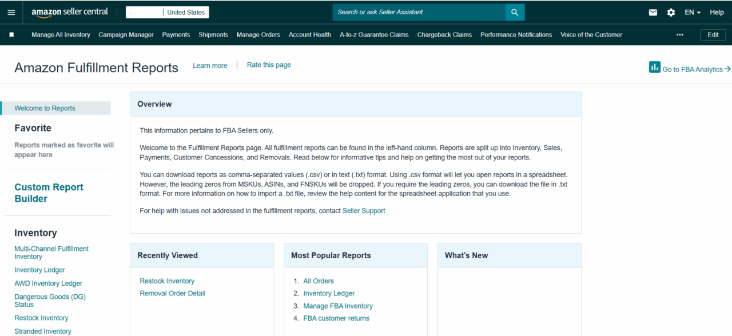Open the hamburger navigation menu
Screen dimensions: 732x336
[x=11, y=12]
